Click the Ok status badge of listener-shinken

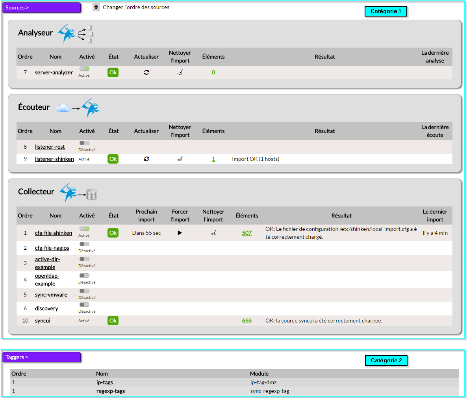point(113,159)
